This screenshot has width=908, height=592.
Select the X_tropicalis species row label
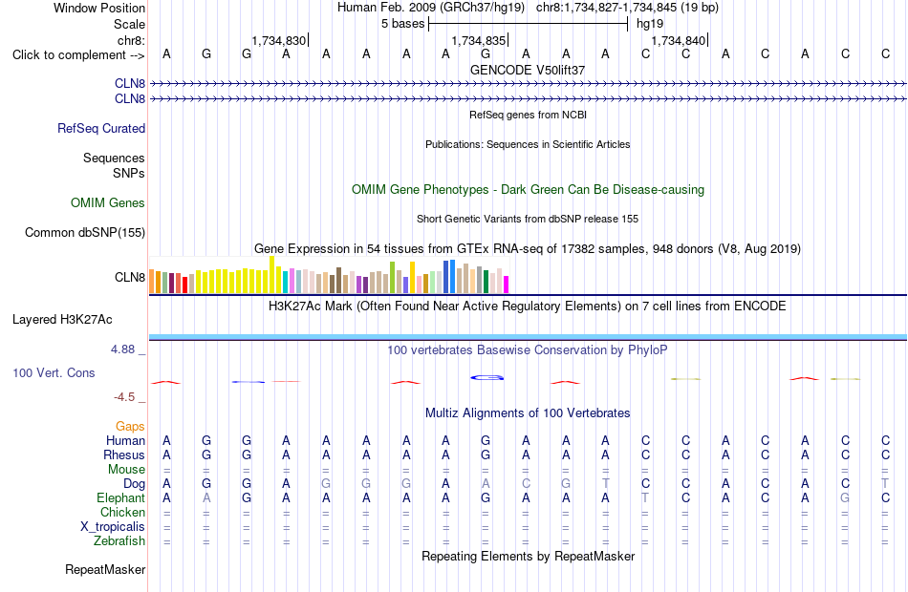[x=113, y=527]
